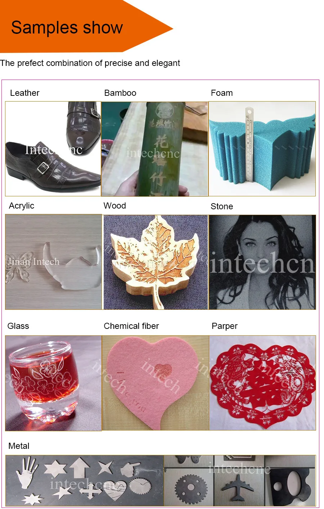The image size is (324, 509).
Task: Click the pink Chemical fiber heart image
Action: 156,383
